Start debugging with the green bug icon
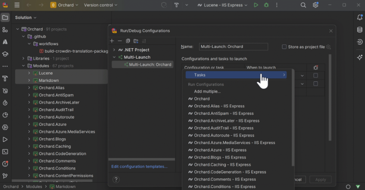Viewport: 365px width, 190px height. pos(266,5)
